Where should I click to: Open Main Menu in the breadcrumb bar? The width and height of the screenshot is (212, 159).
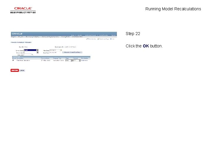(x=20, y=37)
